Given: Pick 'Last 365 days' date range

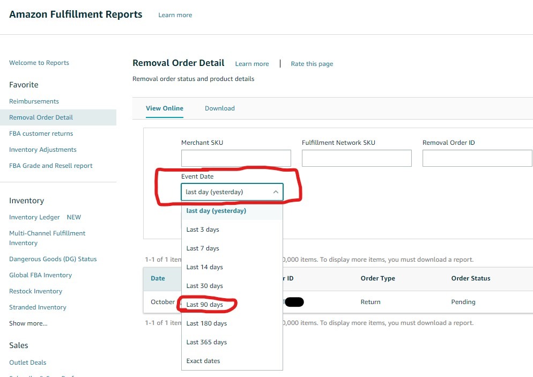Looking at the screenshot, I should click(206, 342).
